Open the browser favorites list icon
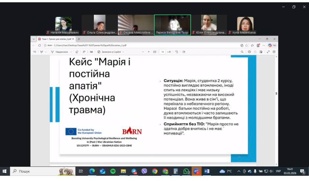The width and height of the screenshot is (309, 181). [252, 45]
